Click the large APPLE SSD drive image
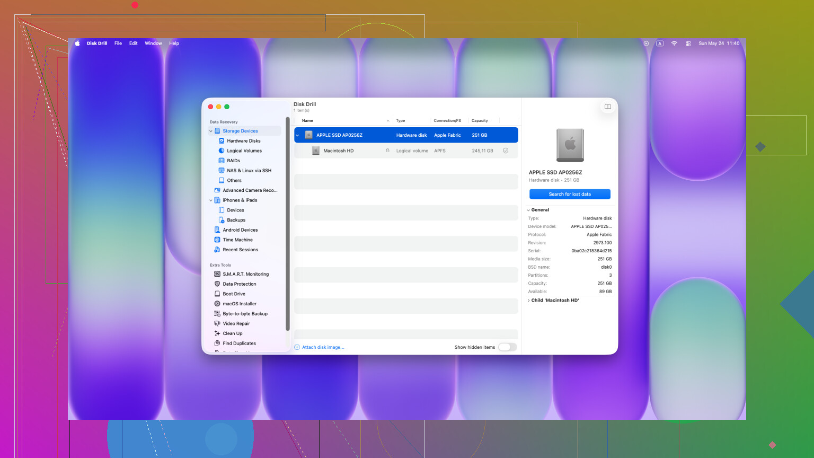 click(x=570, y=145)
